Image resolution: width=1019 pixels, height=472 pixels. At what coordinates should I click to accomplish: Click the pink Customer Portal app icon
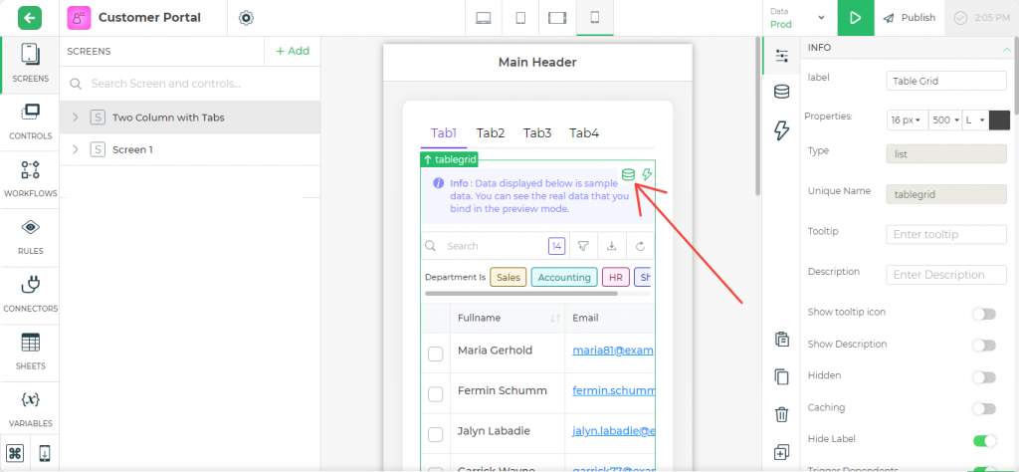tap(79, 18)
